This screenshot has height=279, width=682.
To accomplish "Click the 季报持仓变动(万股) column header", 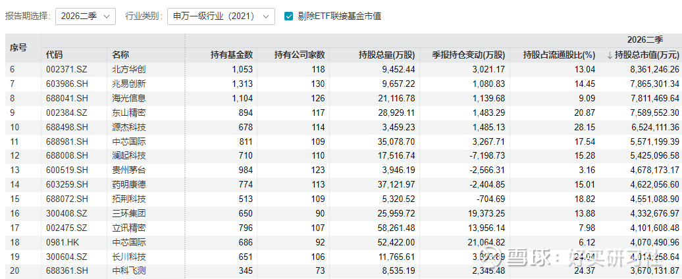I will [468, 55].
